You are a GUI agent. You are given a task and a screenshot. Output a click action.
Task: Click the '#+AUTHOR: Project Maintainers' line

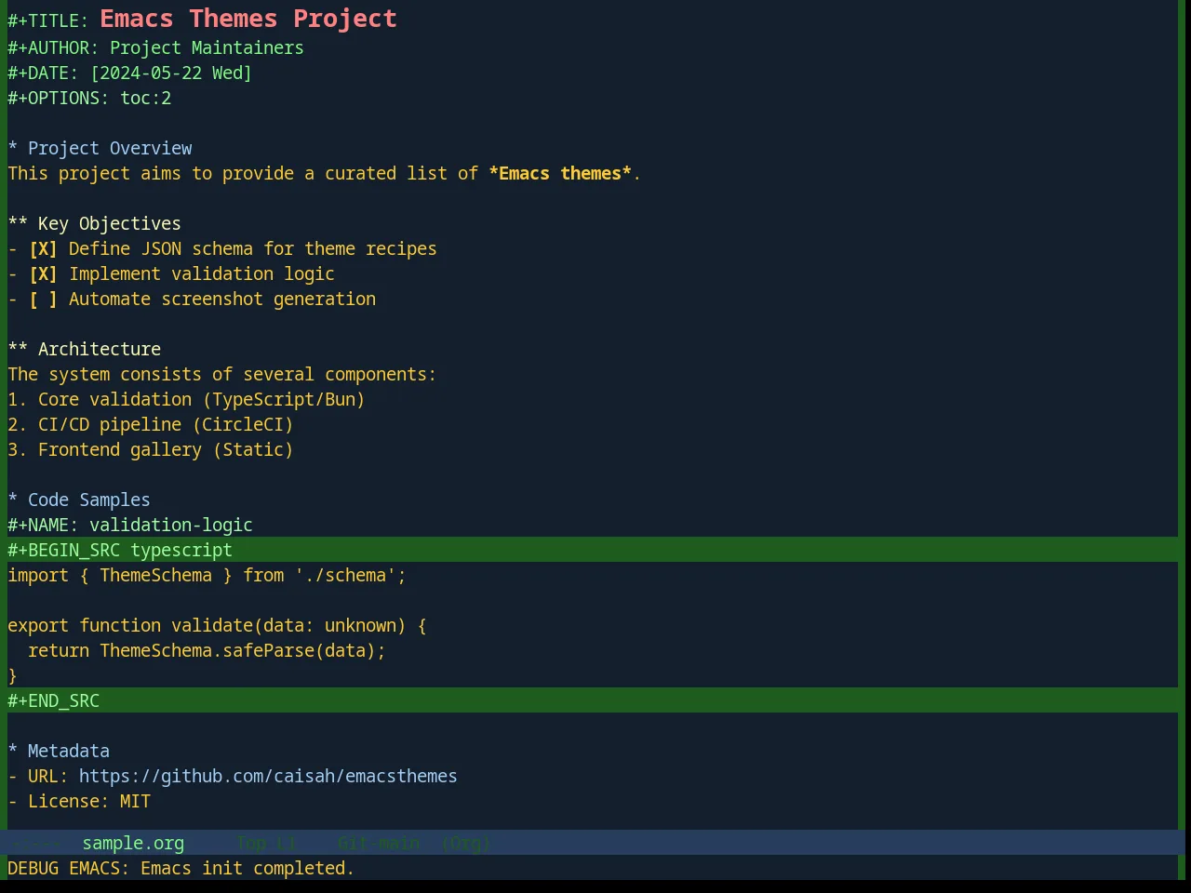click(x=155, y=48)
